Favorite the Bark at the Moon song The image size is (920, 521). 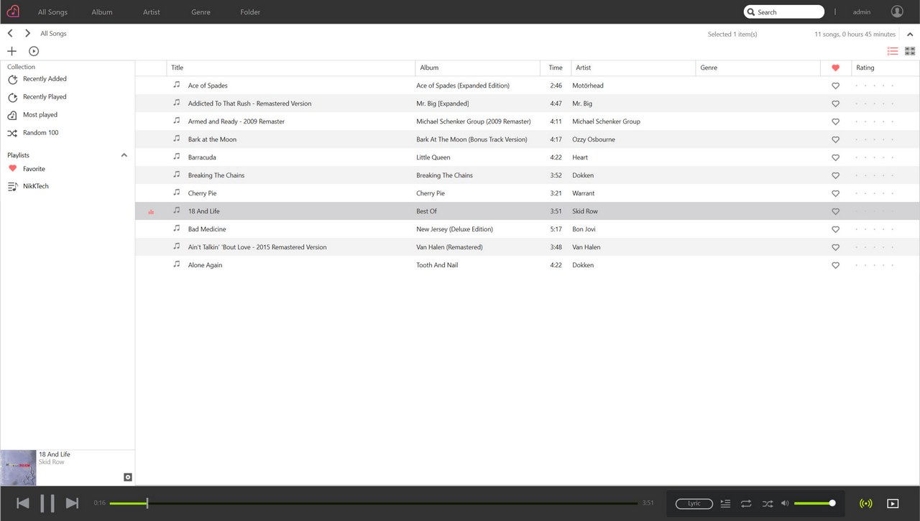835,139
